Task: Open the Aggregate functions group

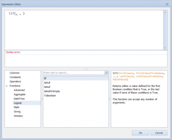Action: 20,95
